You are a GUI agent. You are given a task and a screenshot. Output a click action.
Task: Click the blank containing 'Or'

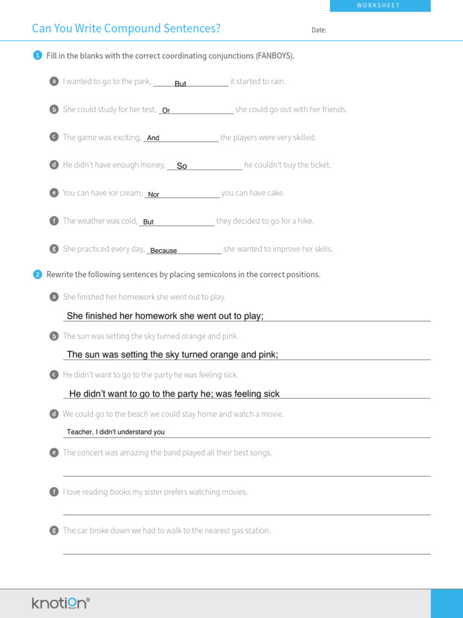coord(196,110)
